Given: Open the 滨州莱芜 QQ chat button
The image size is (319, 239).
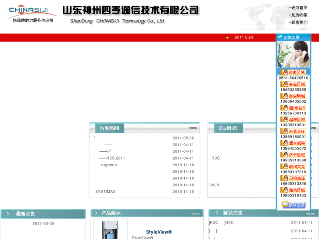Looking at the screenshot, I should tap(293, 167).
